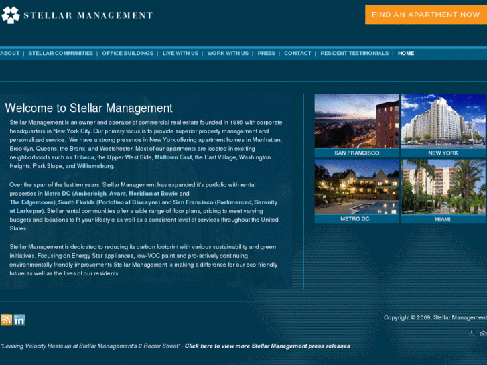Open Office Buildings menu item

click(128, 53)
